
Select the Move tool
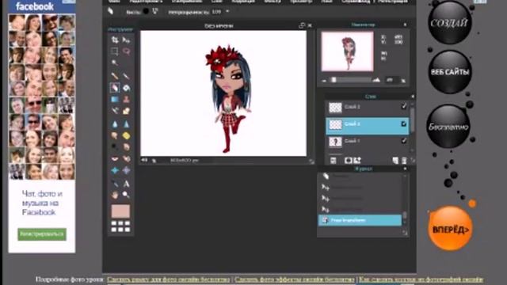click(126, 40)
